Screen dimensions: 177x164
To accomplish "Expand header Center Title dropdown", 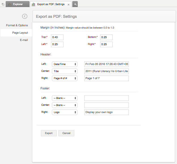I will click(x=65, y=71).
